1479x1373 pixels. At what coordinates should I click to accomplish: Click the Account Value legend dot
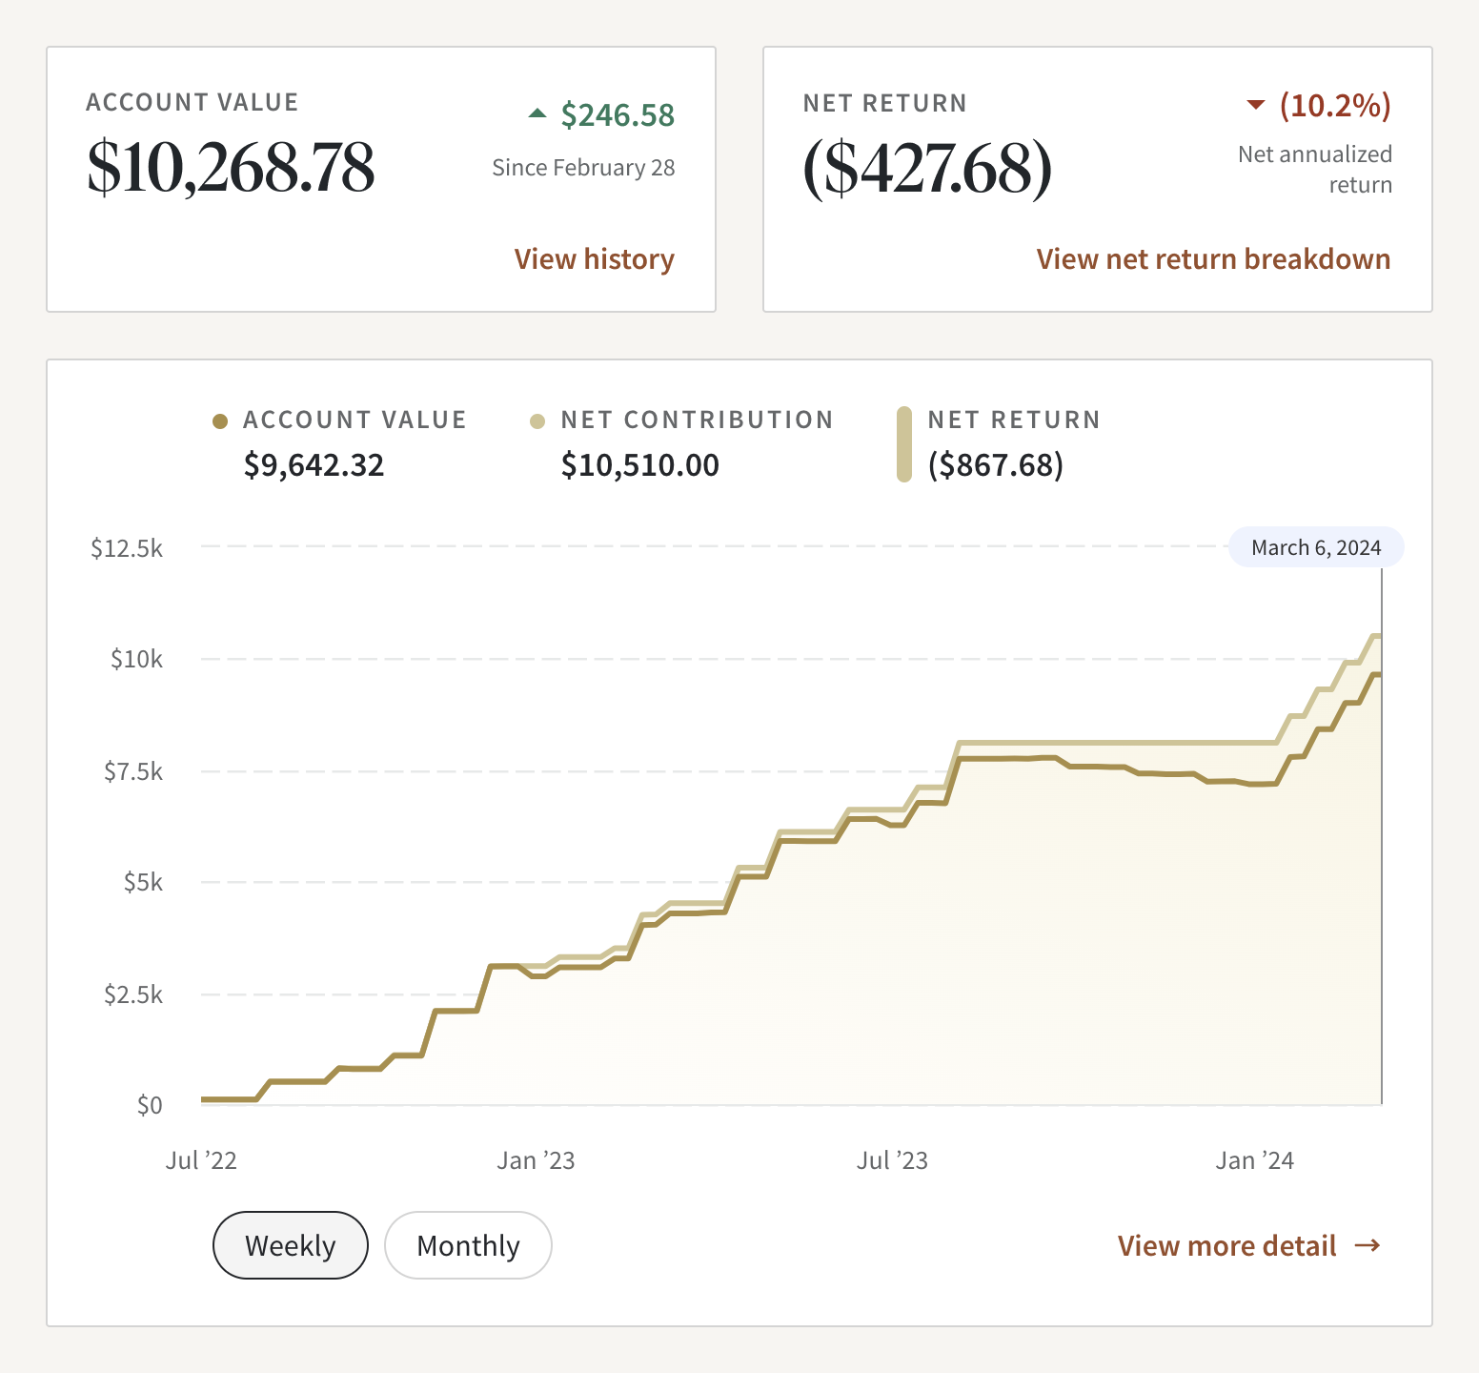[x=220, y=421]
